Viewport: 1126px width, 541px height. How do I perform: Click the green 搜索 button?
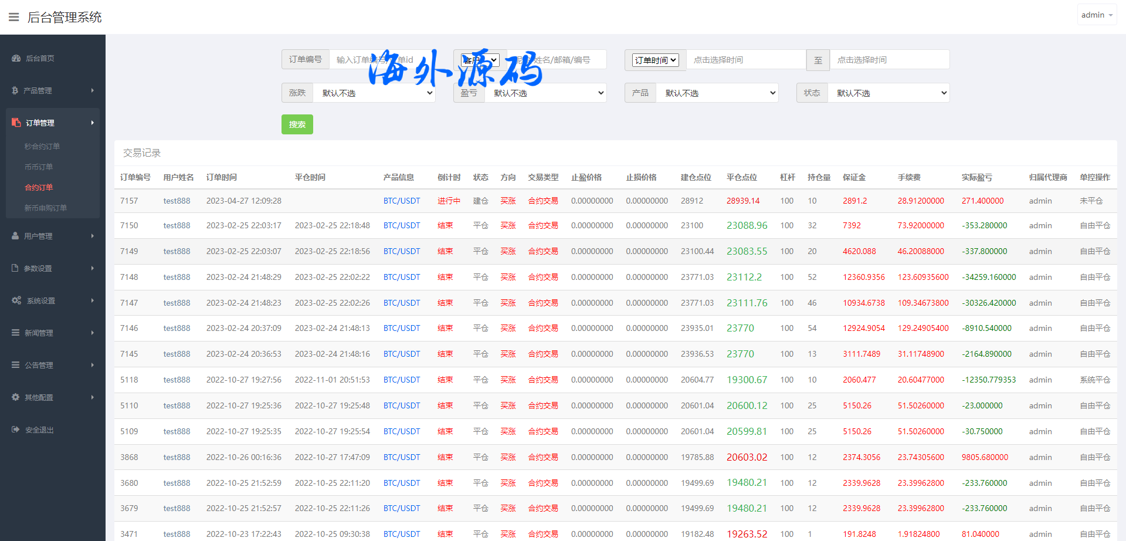297,124
